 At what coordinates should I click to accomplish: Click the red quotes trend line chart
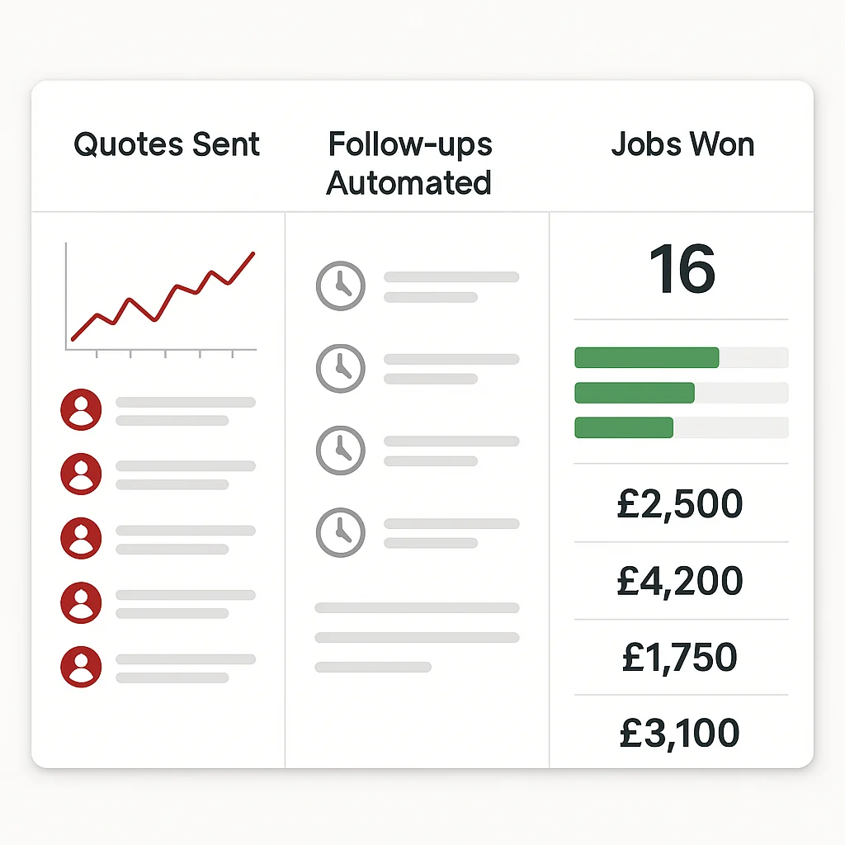tap(163, 297)
